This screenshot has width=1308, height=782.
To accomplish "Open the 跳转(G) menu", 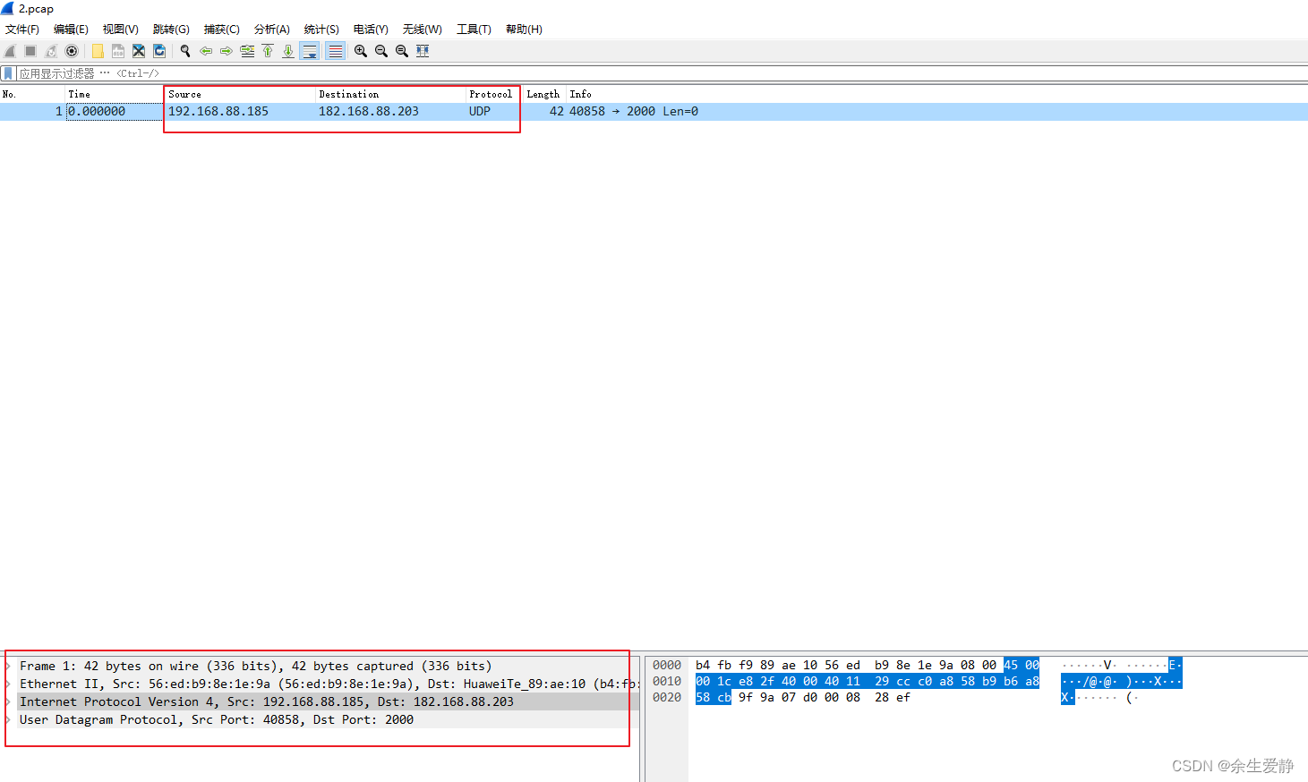I will point(171,30).
